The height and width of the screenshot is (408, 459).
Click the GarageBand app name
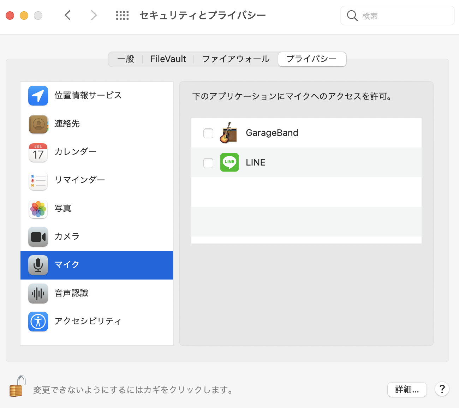pos(272,133)
